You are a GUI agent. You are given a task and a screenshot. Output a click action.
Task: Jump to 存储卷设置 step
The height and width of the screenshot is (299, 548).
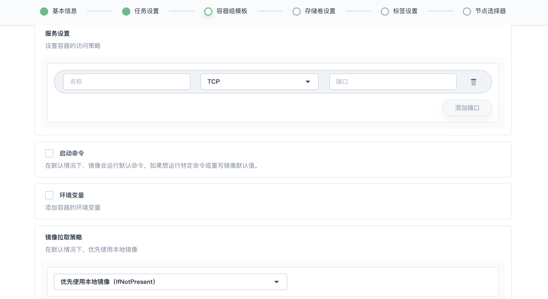[x=314, y=11]
